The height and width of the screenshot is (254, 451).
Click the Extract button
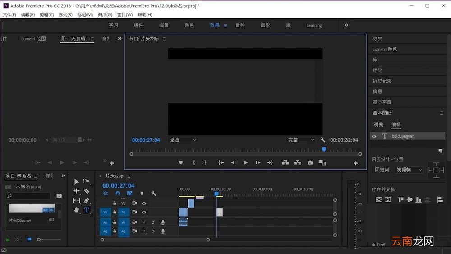[297, 162]
